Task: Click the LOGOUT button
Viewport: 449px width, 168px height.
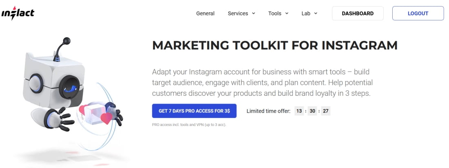Action: click(418, 13)
